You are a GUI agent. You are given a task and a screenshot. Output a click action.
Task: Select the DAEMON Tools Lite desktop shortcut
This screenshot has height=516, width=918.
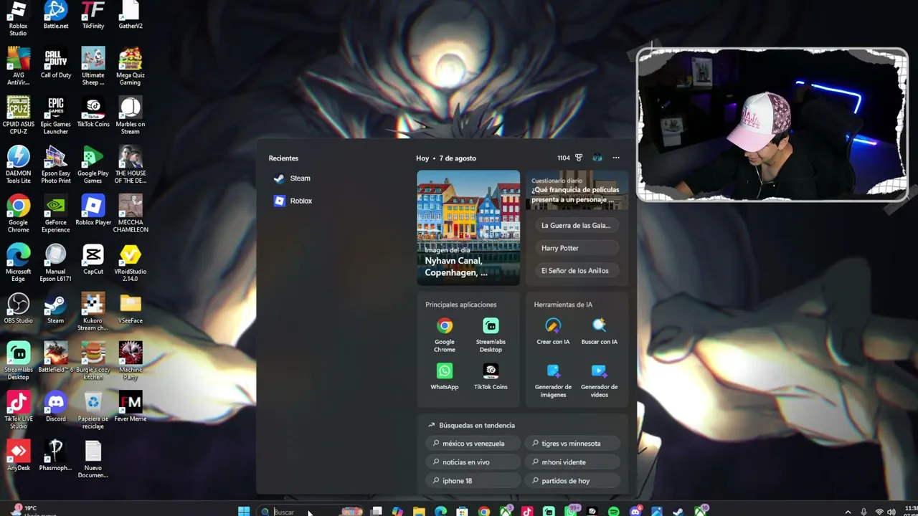19,165
